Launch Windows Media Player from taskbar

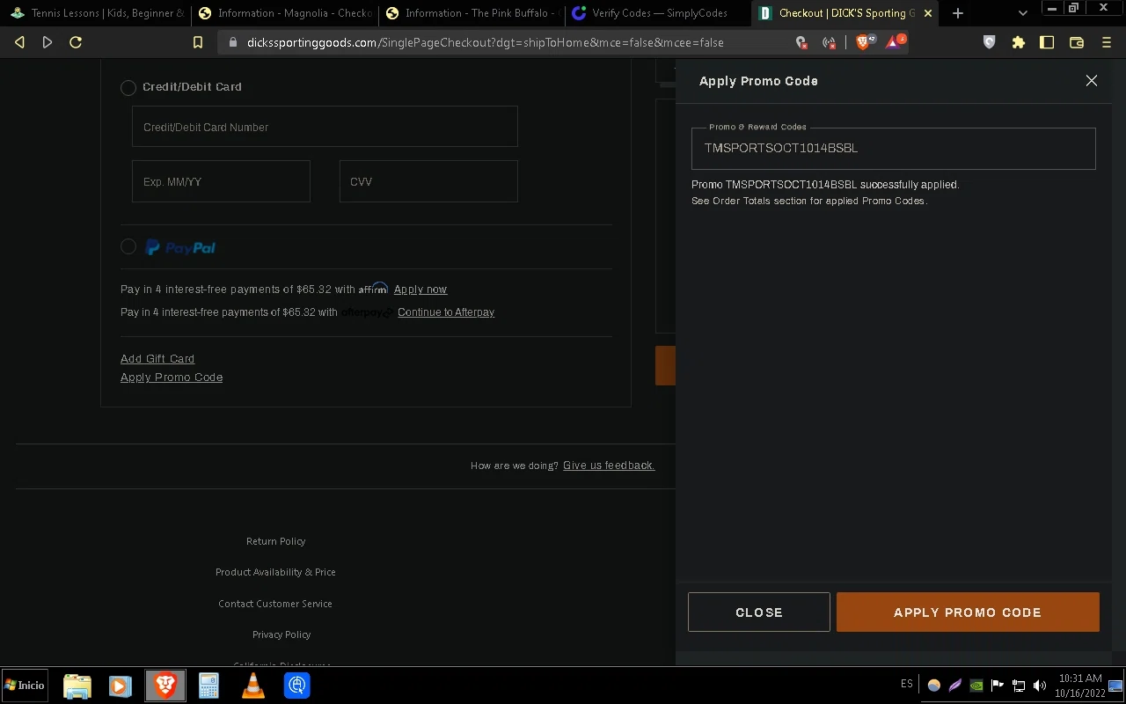pos(121,686)
